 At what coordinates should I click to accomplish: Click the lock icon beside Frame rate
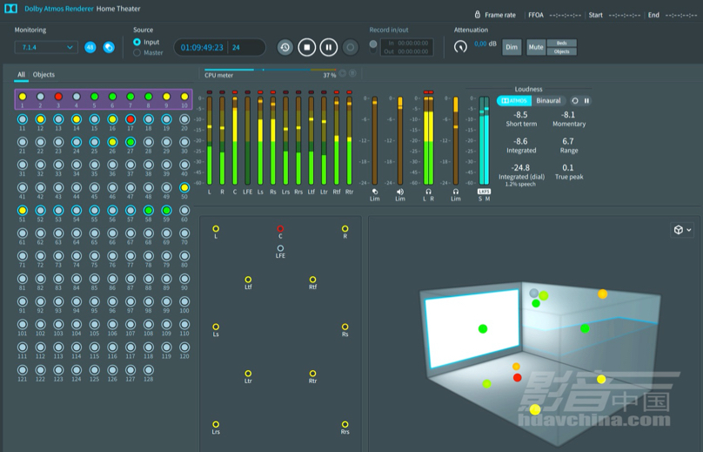(478, 14)
